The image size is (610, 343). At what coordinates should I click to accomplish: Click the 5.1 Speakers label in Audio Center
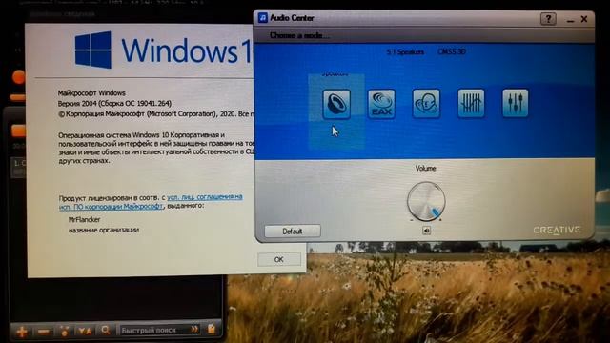(x=405, y=52)
